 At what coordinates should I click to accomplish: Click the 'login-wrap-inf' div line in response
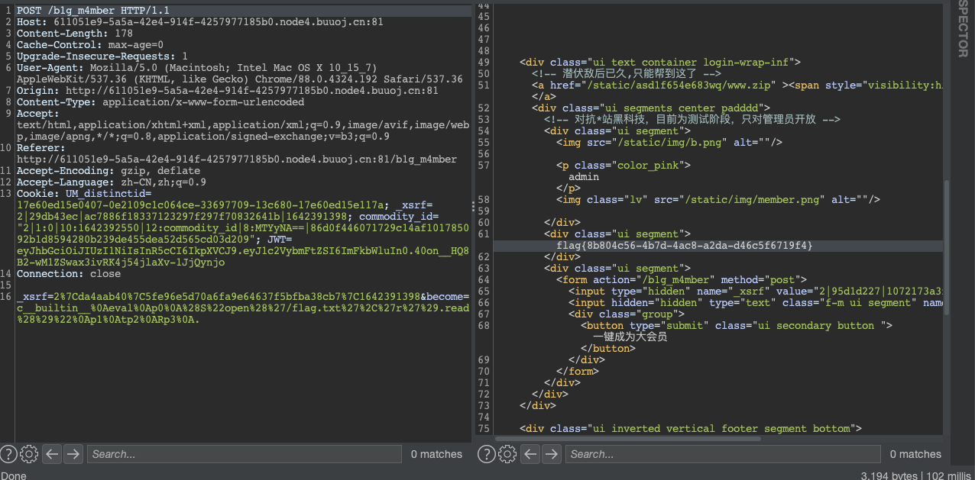click(x=660, y=63)
